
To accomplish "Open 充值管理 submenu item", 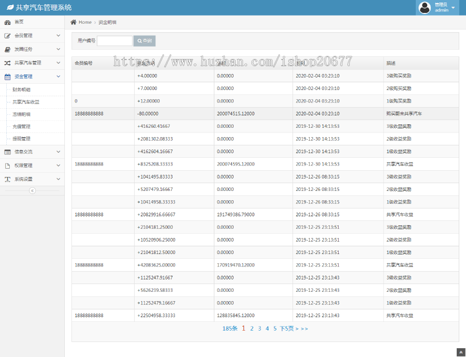I will click(22, 126).
